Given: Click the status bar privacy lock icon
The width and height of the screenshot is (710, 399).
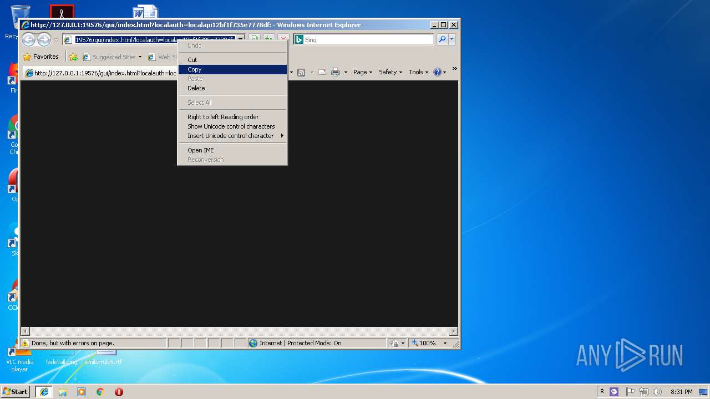Looking at the screenshot, I should [x=394, y=343].
